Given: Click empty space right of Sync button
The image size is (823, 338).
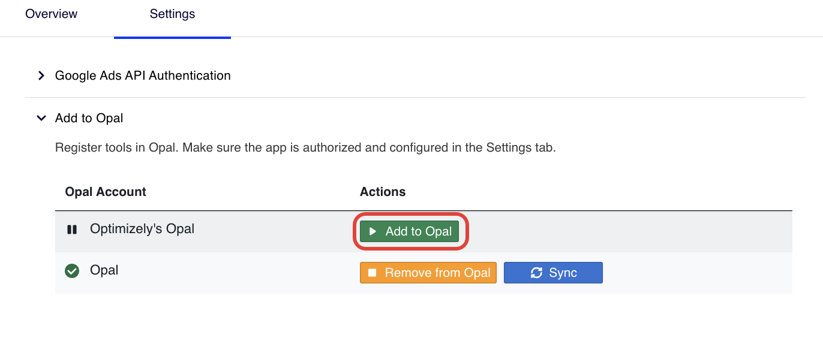Looking at the screenshot, I should (x=696, y=273).
